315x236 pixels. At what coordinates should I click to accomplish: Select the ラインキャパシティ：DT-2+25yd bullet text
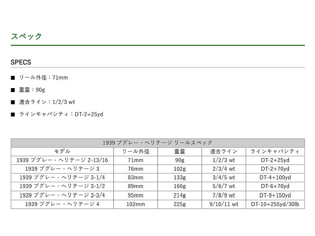(61, 114)
